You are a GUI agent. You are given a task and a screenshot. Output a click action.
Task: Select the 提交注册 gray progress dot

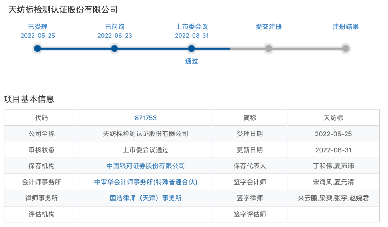[x=268, y=48]
